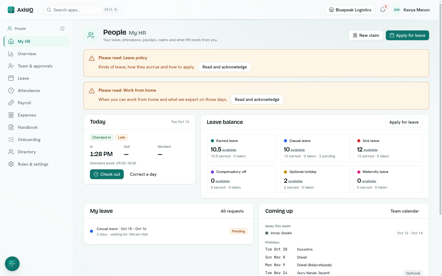This screenshot has width=442, height=276.
Task: Select the Maternity leave balance card
Action: point(388,179)
